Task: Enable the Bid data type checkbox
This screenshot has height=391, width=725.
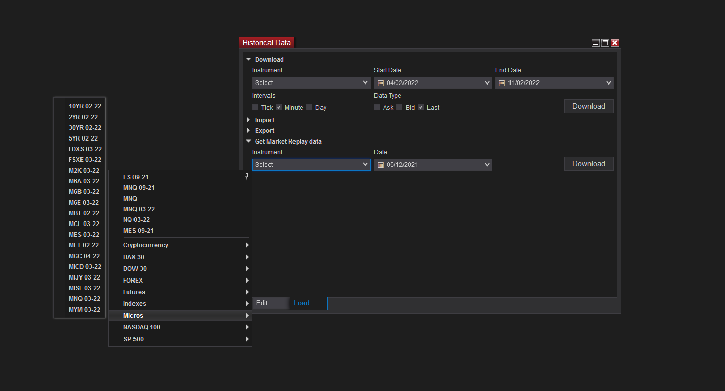Action: coord(399,107)
